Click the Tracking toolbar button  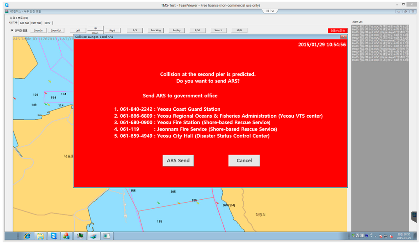click(x=155, y=30)
